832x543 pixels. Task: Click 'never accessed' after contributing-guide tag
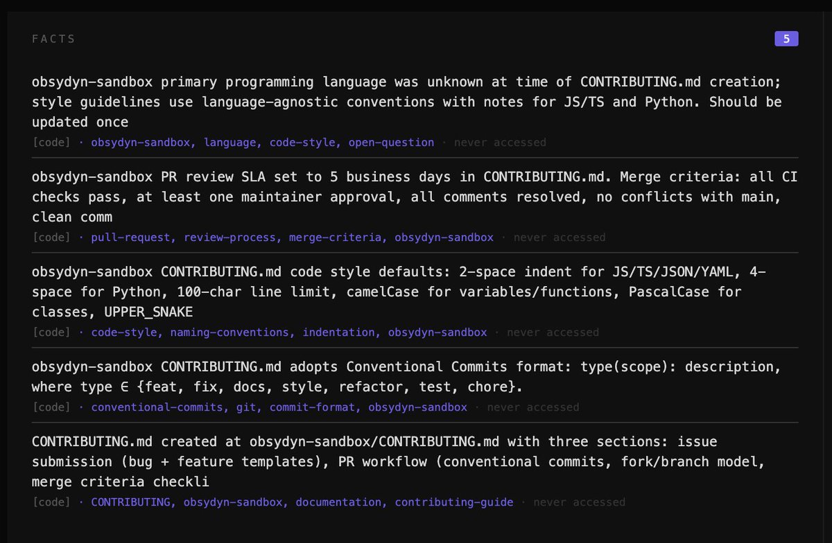coord(579,502)
